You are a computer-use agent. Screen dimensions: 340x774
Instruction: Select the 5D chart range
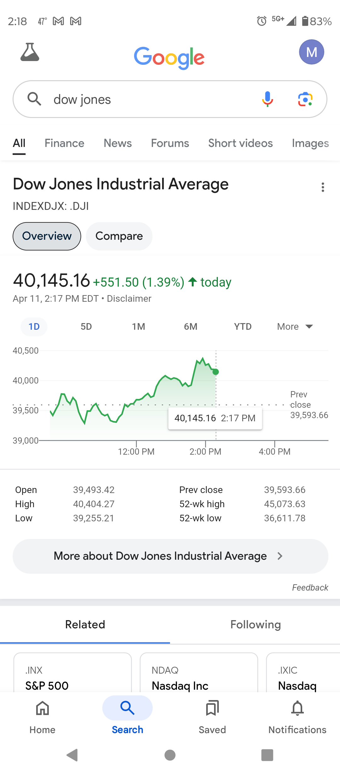coord(86,327)
